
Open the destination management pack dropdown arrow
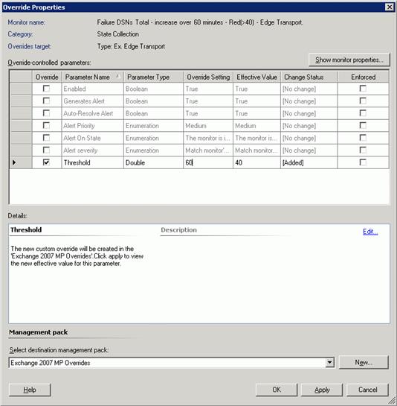pyautogui.click(x=329, y=363)
